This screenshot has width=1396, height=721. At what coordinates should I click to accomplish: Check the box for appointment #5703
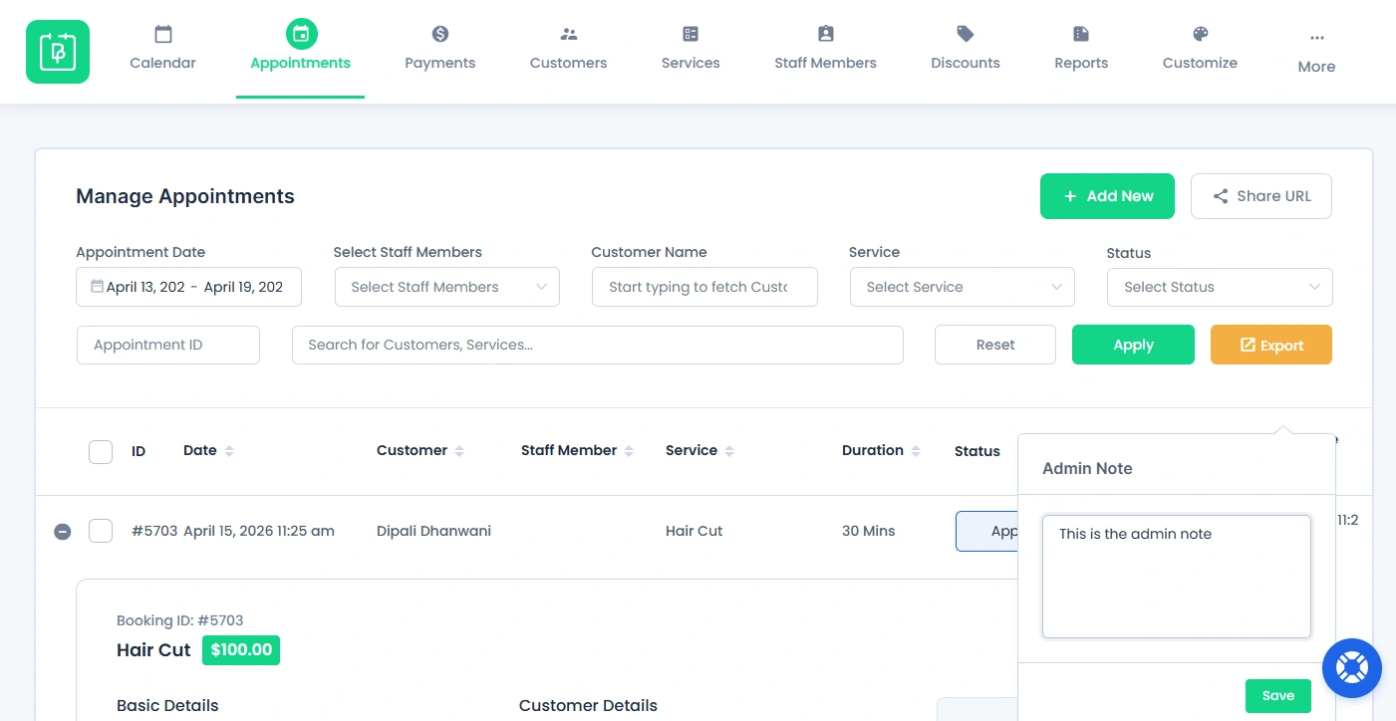pyautogui.click(x=101, y=531)
